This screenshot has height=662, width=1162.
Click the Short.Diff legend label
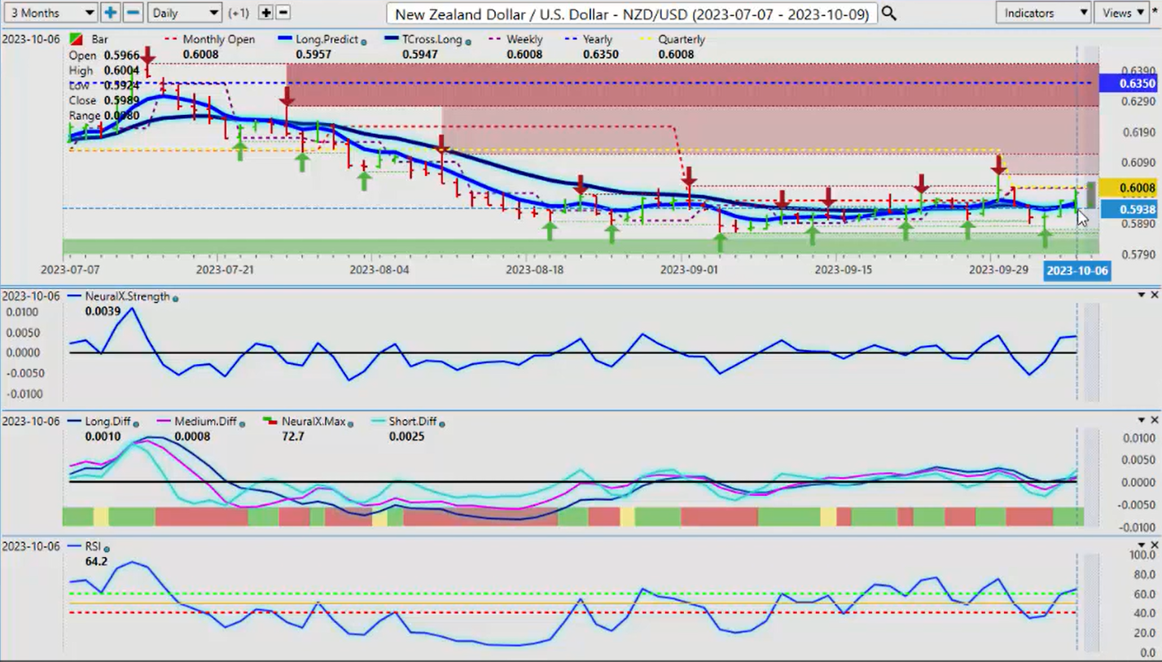coord(412,422)
